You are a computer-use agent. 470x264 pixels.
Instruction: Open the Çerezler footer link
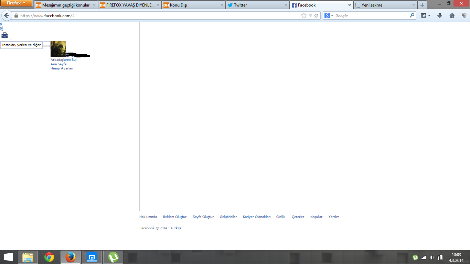(298, 217)
